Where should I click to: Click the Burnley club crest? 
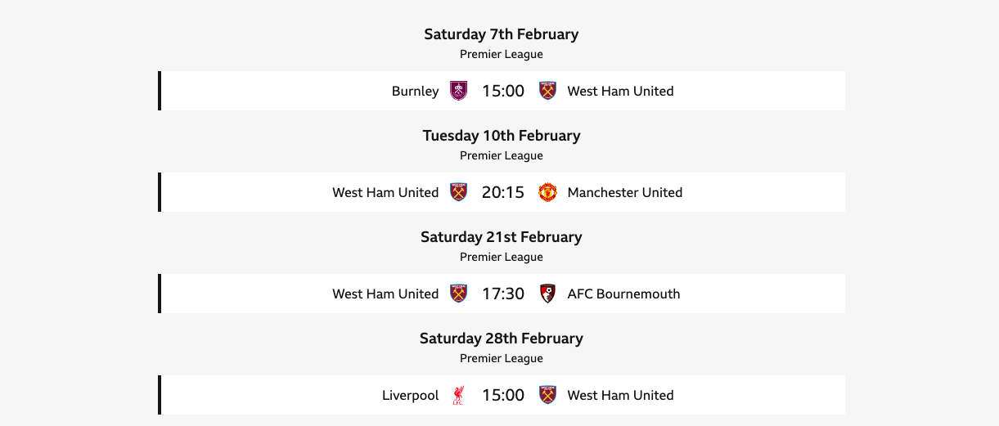click(459, 91)
